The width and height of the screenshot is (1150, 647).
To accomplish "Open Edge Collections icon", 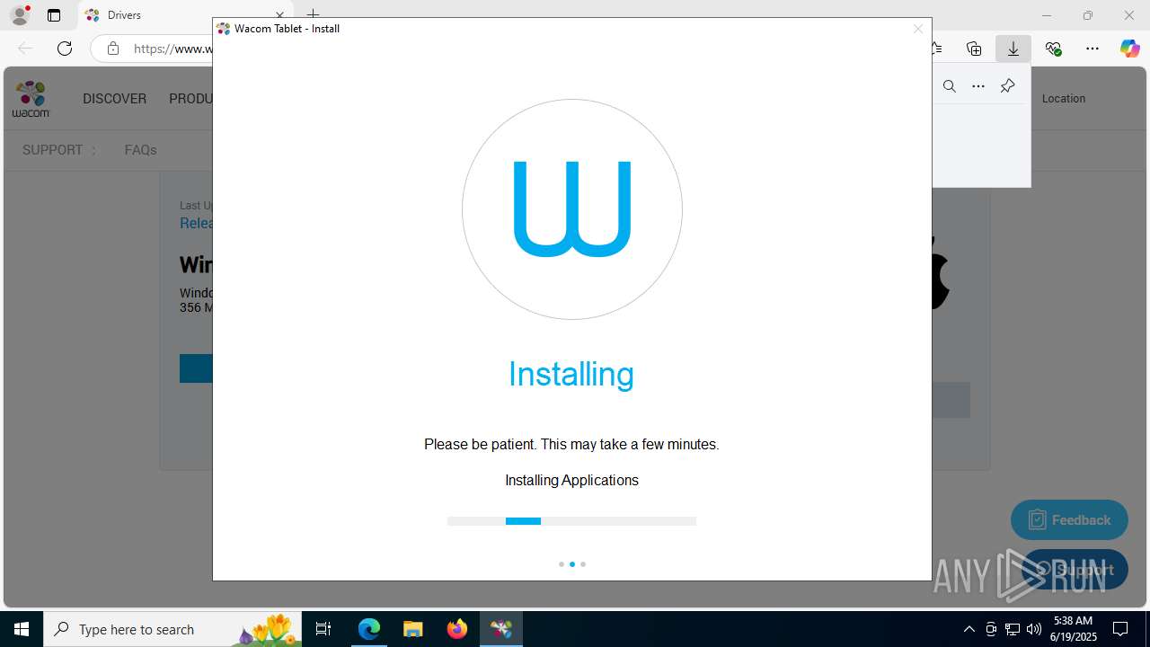I will pos(974,49).
